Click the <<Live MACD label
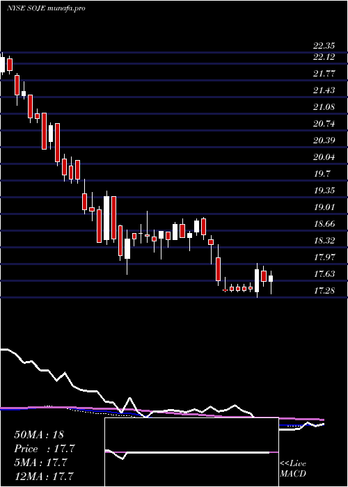 pos(293,468)
